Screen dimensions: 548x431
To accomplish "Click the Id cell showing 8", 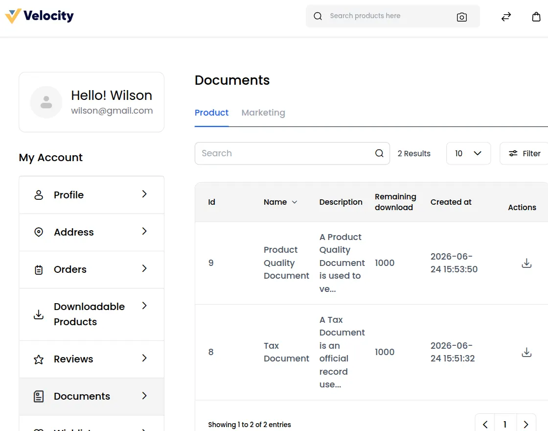I will pyautogui.click(x=211, y=352).
